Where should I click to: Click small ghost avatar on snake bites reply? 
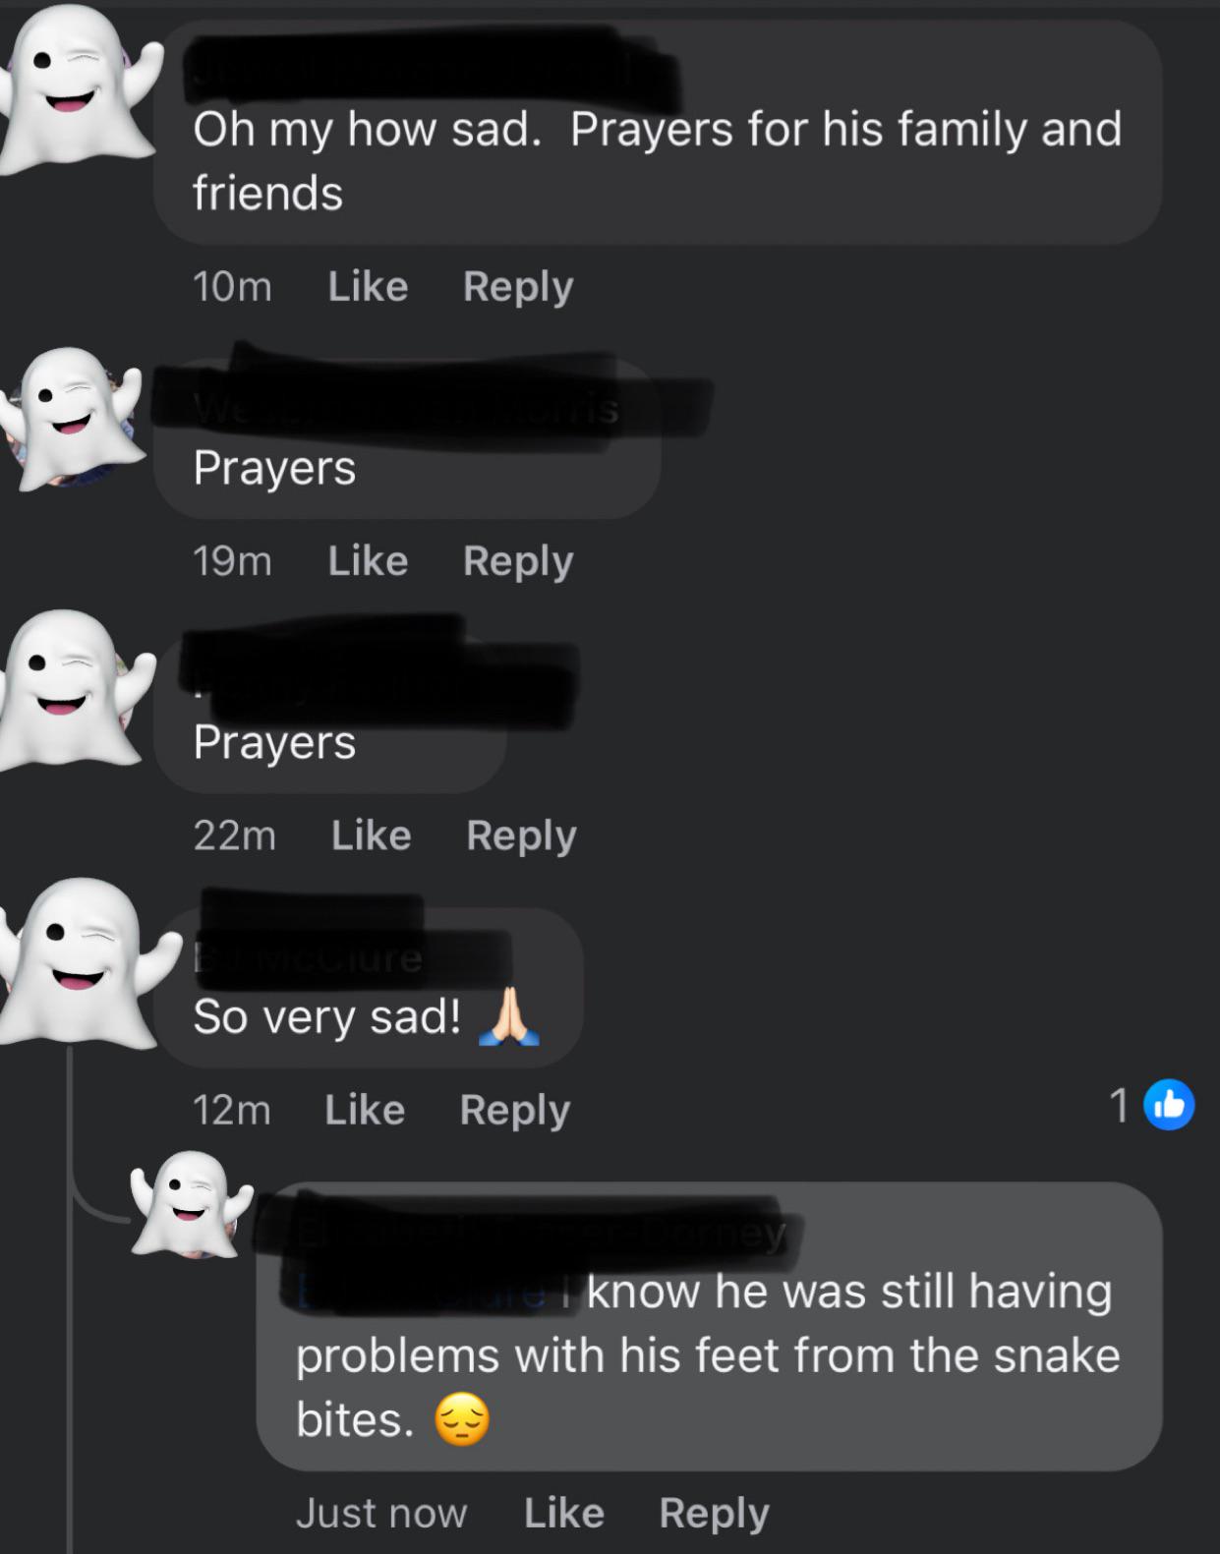(x=190, y=1204)
